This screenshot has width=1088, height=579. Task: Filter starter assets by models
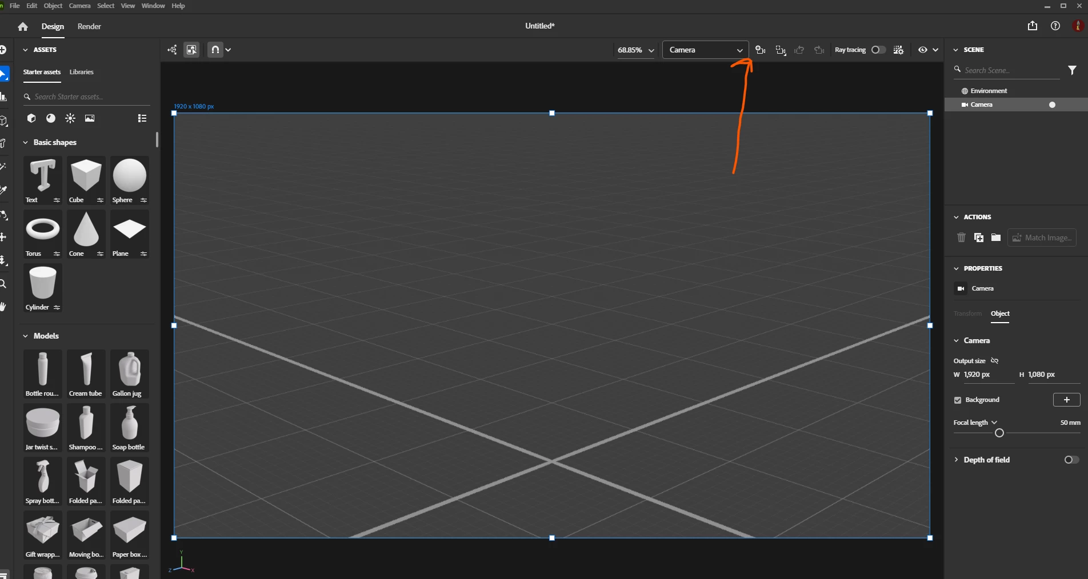[31, 118]
